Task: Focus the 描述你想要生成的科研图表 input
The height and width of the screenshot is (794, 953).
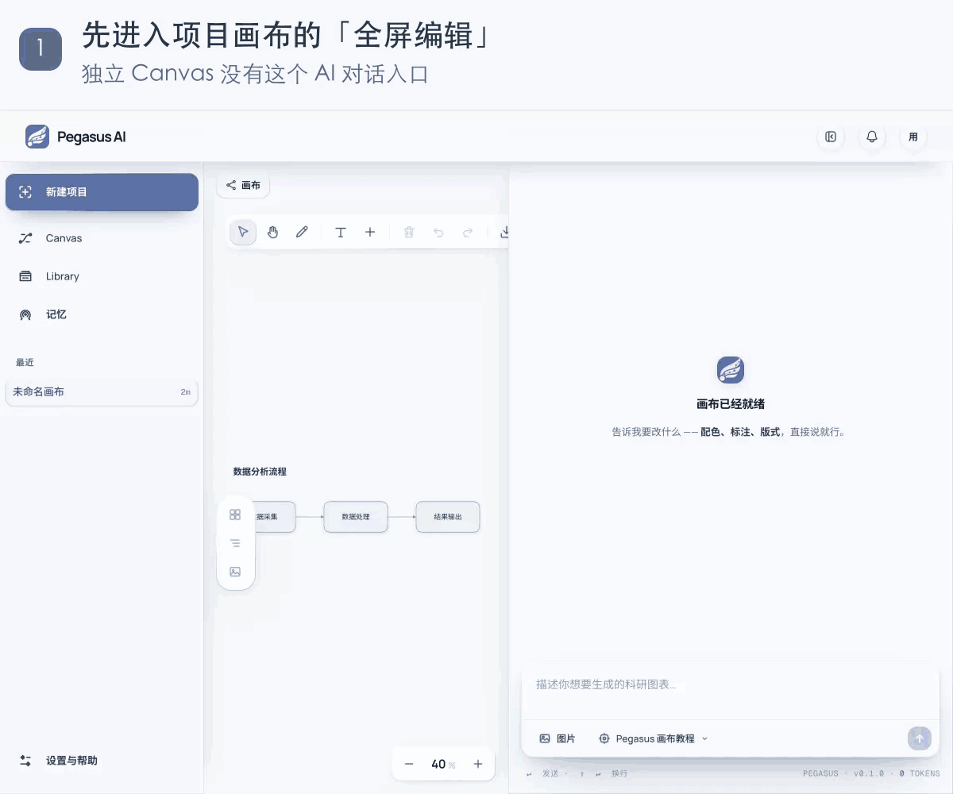Action: [730, 693]
